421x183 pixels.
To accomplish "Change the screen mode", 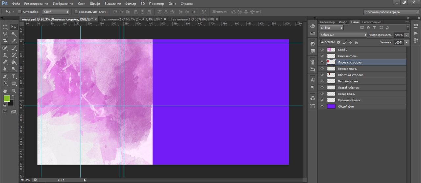I will pos(14,112).
